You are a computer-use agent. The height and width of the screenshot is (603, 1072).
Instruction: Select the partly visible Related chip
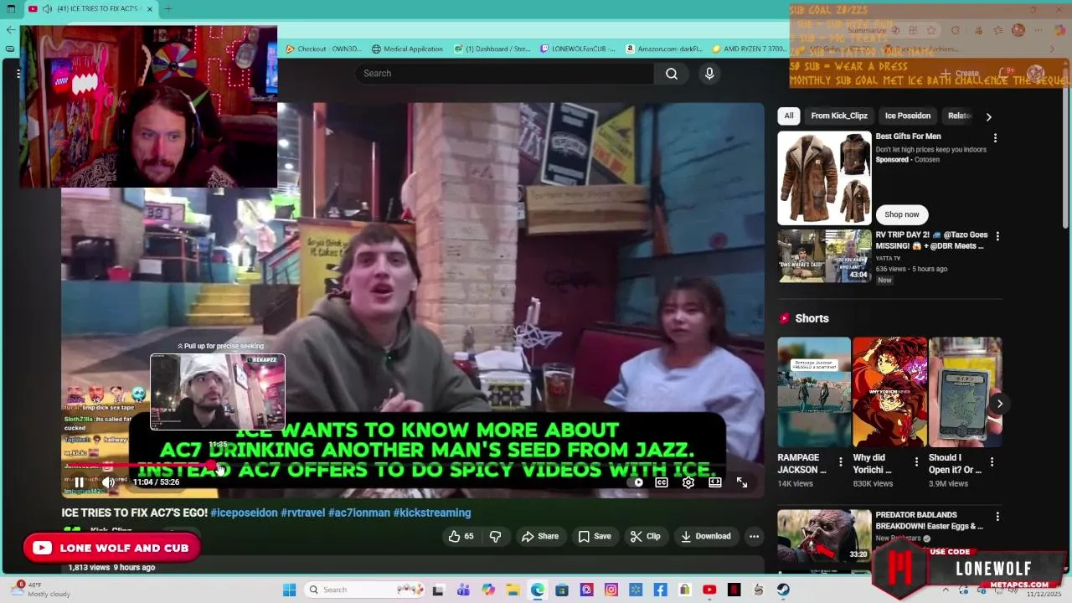[x=960, y=116]
